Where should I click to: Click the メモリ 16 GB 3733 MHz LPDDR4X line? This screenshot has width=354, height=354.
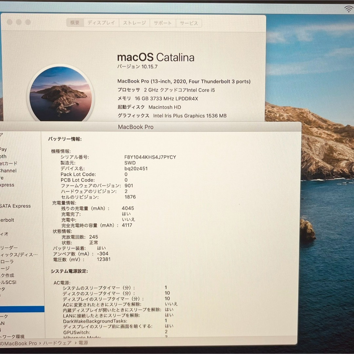[x=158, y=98]
